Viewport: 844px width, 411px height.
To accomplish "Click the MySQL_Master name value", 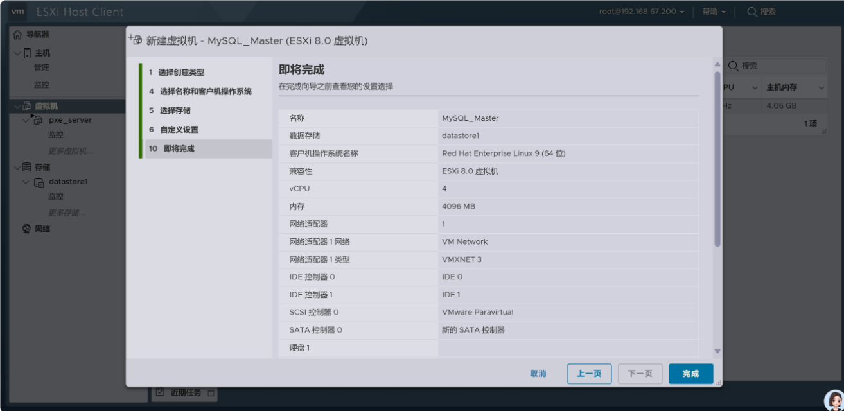I will pyautogui.click(x=470, y=118).
